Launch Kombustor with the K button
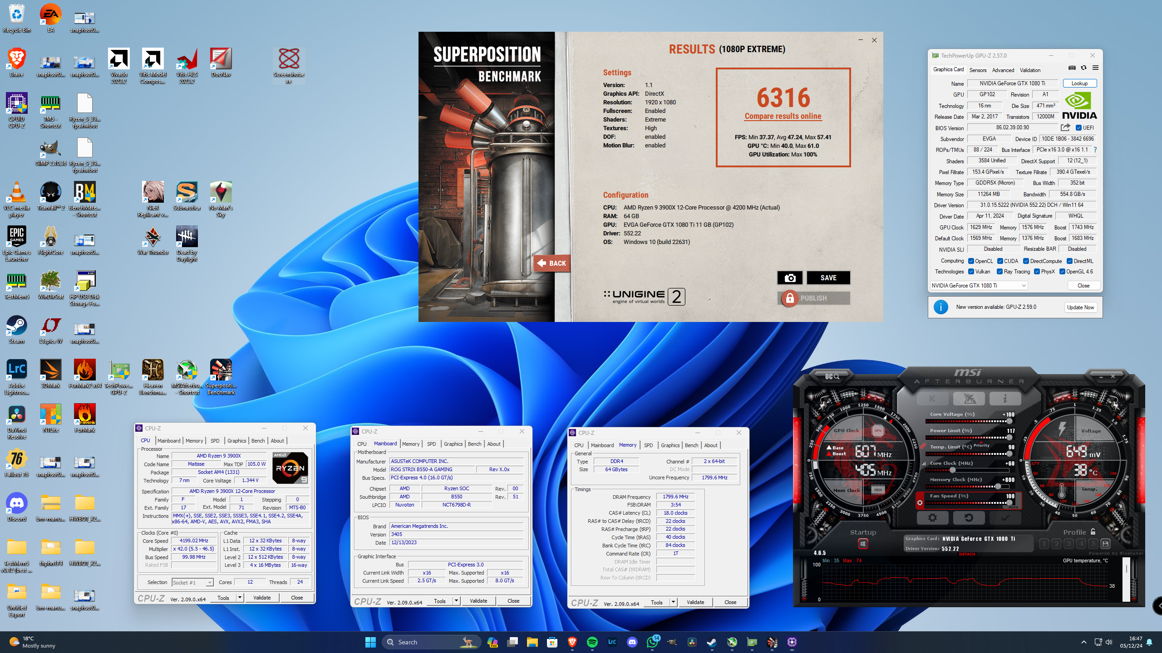1162x653 pixels. pyautogui.click(x=932, y=399)
